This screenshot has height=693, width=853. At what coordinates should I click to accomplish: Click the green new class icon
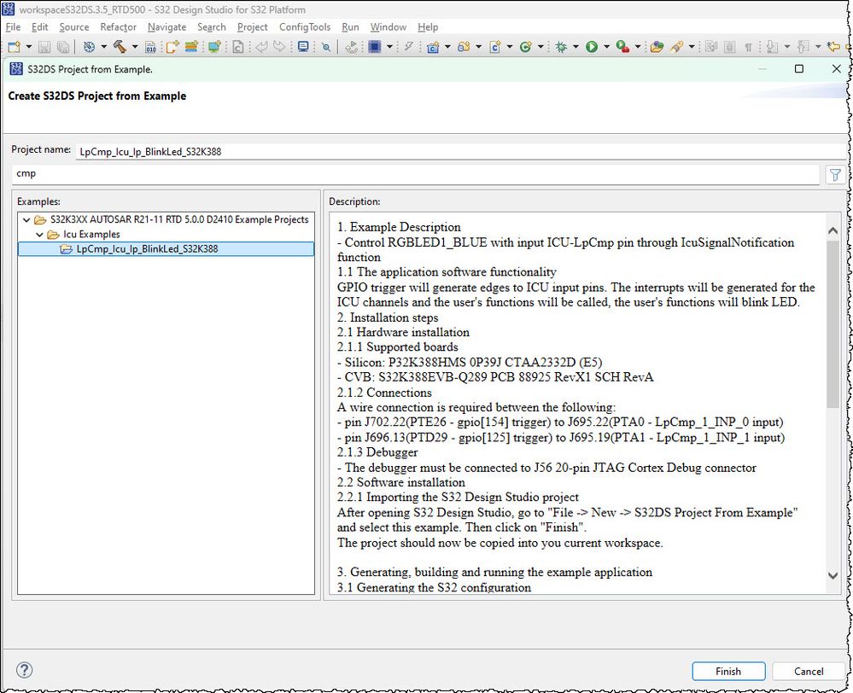pos(525,47)
